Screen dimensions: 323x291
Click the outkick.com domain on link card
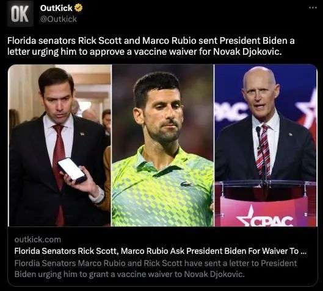[x=38, y=240]
